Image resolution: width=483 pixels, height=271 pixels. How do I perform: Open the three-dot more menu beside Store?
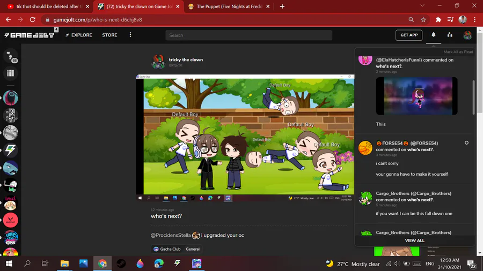click(x=130, y=35)
